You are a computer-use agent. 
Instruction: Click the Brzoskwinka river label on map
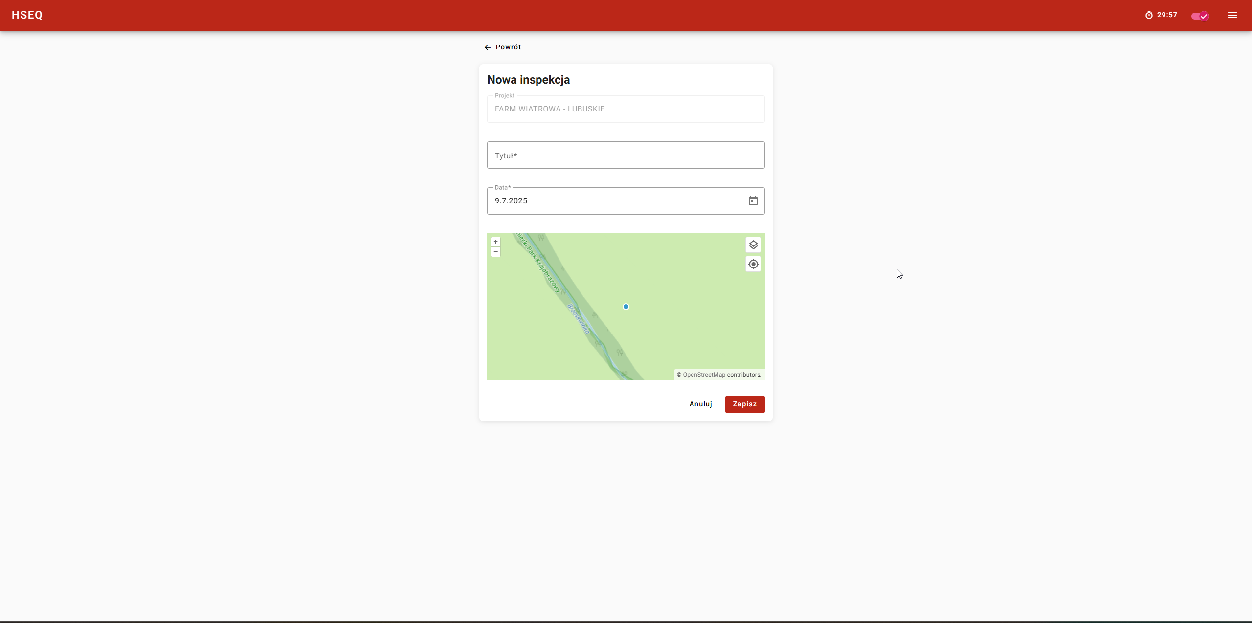click(579, 319)
